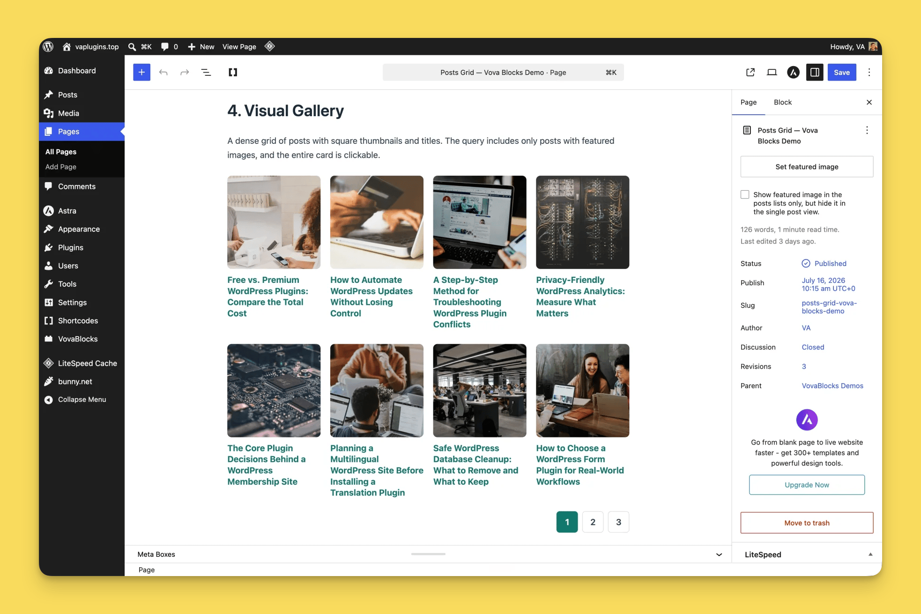Move the page to trash
Screen dimensions: 921x614
coord(807,523)
